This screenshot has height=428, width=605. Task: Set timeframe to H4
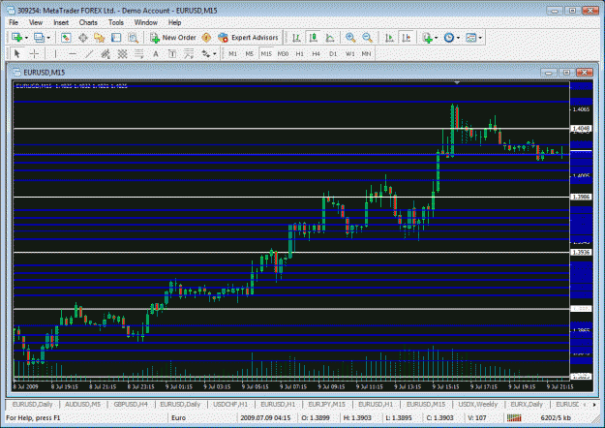(316, 53)
